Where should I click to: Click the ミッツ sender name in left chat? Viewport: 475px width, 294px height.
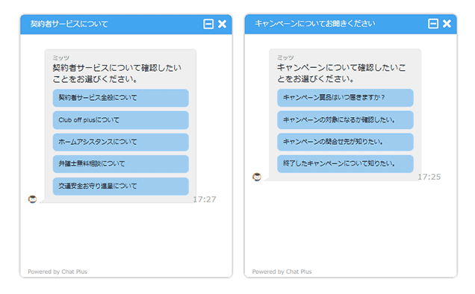pyautogui.click(x=61, y=57)
